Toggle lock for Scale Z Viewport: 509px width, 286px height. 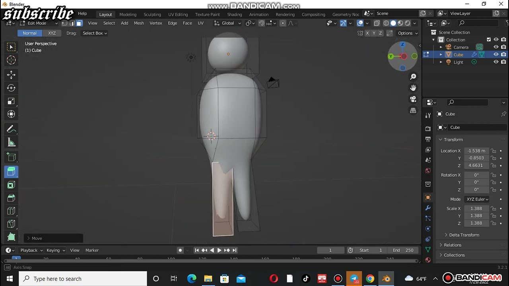(x=493, y=223)
